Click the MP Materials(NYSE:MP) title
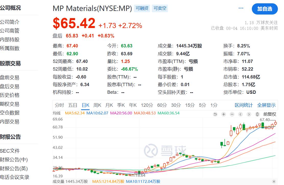 (x=92, y=8)
